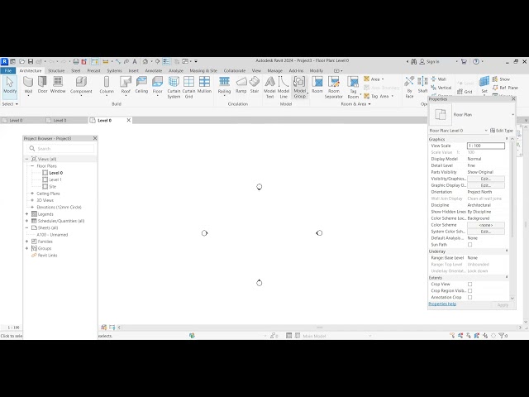Expand the Ceiling Plans node
Image resolution: width=529 pixels, height=397 pixels.
[32, 194]
